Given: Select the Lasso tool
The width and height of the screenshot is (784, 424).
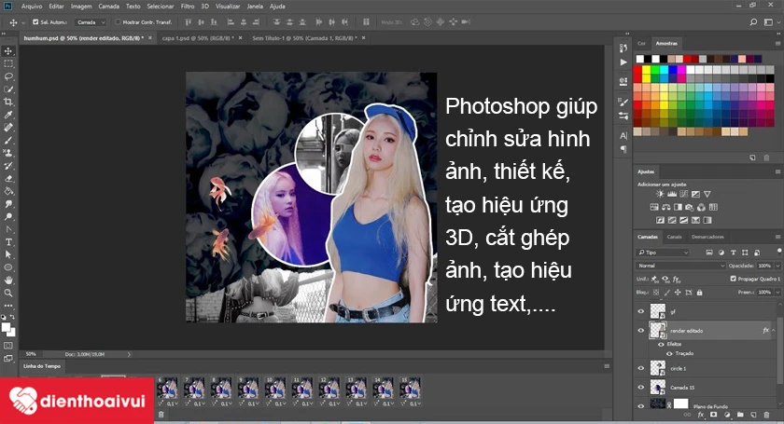Looking at the screenshot, I should [x=8, y=76].
